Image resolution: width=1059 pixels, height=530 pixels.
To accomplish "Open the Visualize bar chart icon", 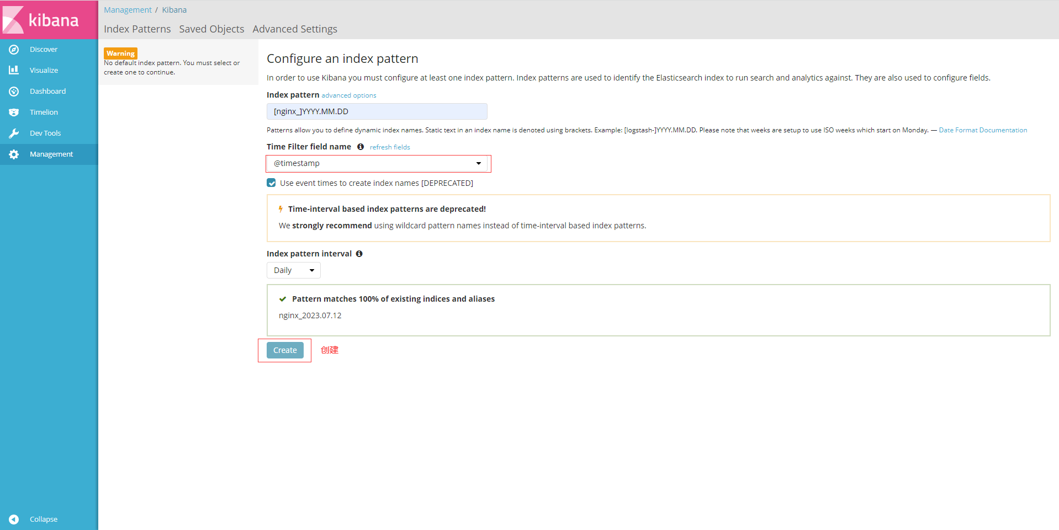I will [14, 70].
